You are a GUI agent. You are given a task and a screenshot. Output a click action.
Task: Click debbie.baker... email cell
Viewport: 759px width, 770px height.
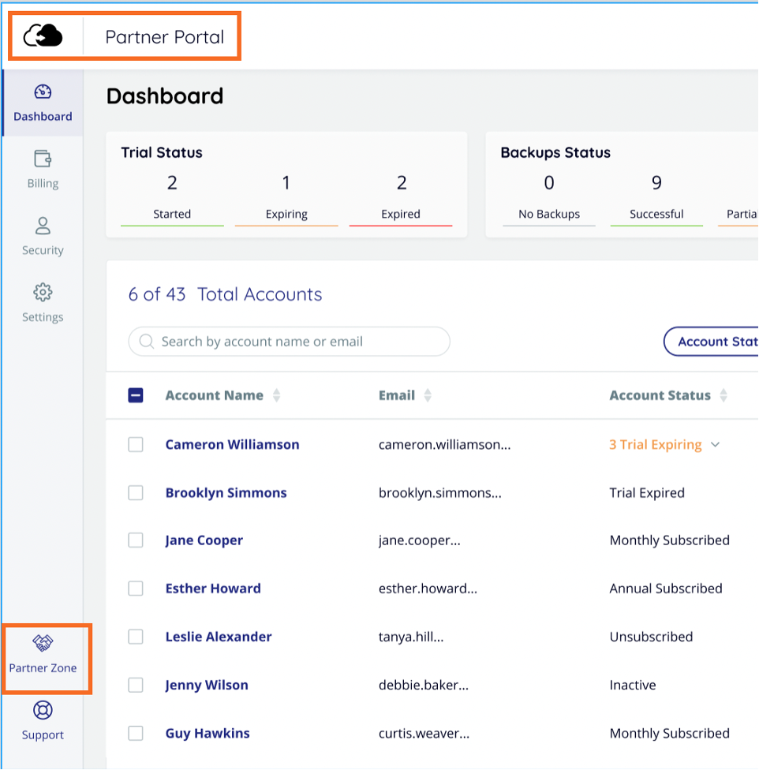point(424,685)
